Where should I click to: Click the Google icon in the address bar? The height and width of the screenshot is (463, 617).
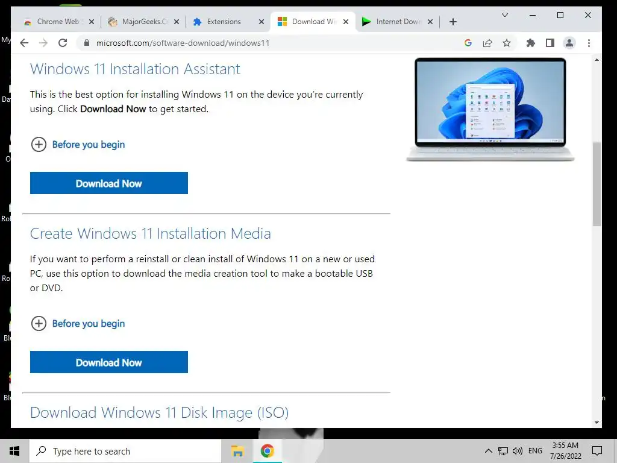pyautogui.click(x=468, y=43)
